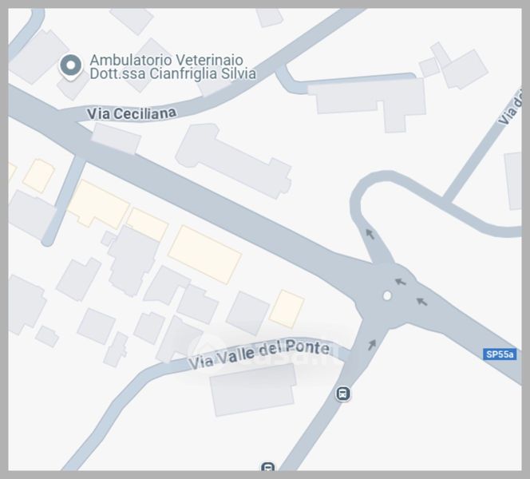Viewport: 530px width, 479px height.
Task: Click the long gray building north of main road
Action: point(234,161)
